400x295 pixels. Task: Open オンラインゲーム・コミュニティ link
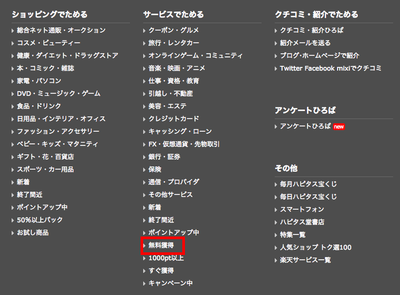(x=196, y=56)
